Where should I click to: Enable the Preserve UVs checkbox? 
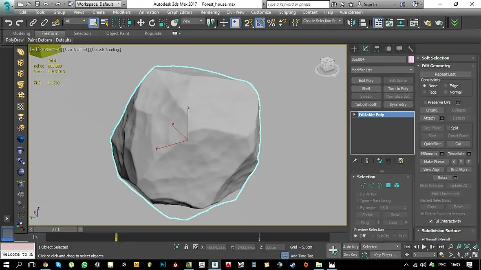click(425, 103)
